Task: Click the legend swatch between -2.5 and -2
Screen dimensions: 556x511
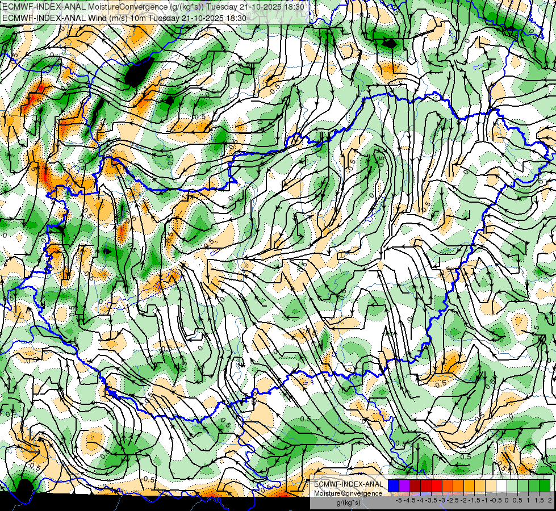Action: [458, 486]
